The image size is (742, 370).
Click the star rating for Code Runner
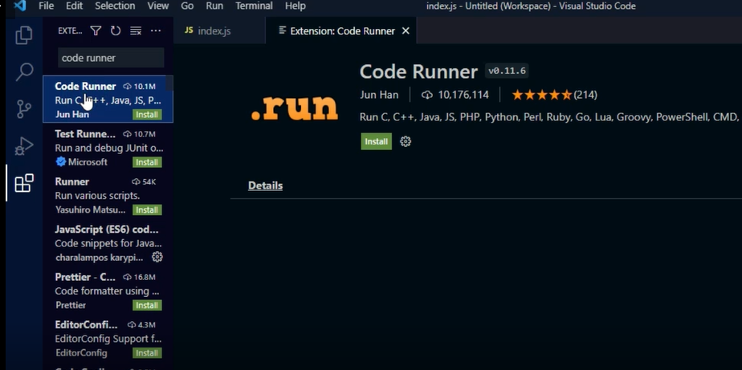click(542, 95)
